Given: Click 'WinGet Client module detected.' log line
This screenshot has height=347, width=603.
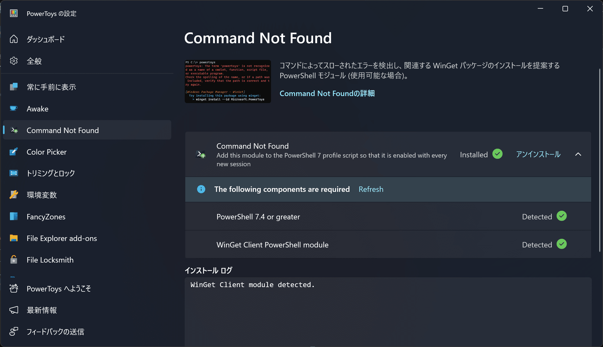Looking at the screenshot, I should click(x=252, y=285).
